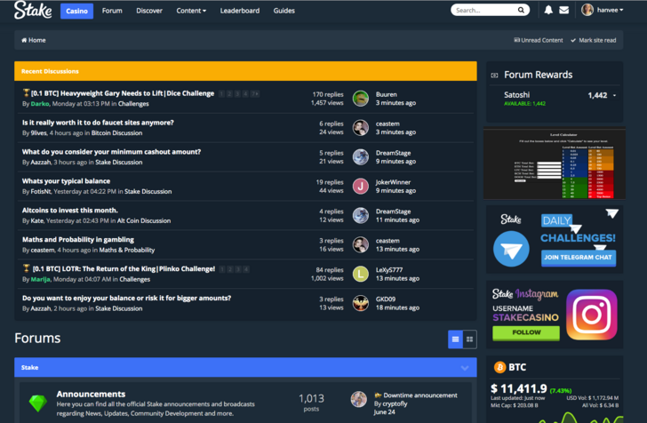
Task: Click the Maths & Probability category link
Action: 127,250
